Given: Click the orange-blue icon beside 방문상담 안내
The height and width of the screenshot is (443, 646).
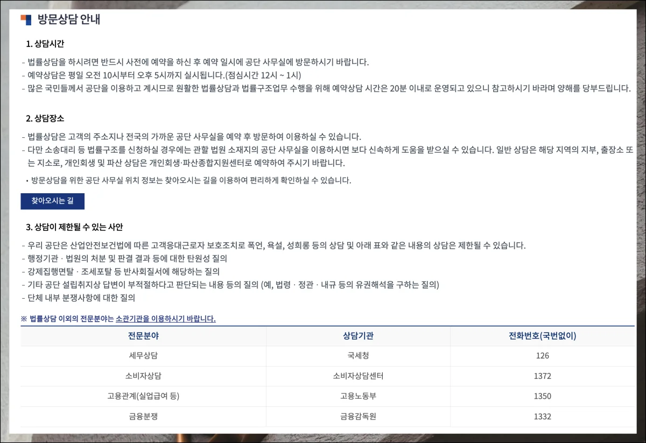Looking at the screenshot, I should [26, 20].
